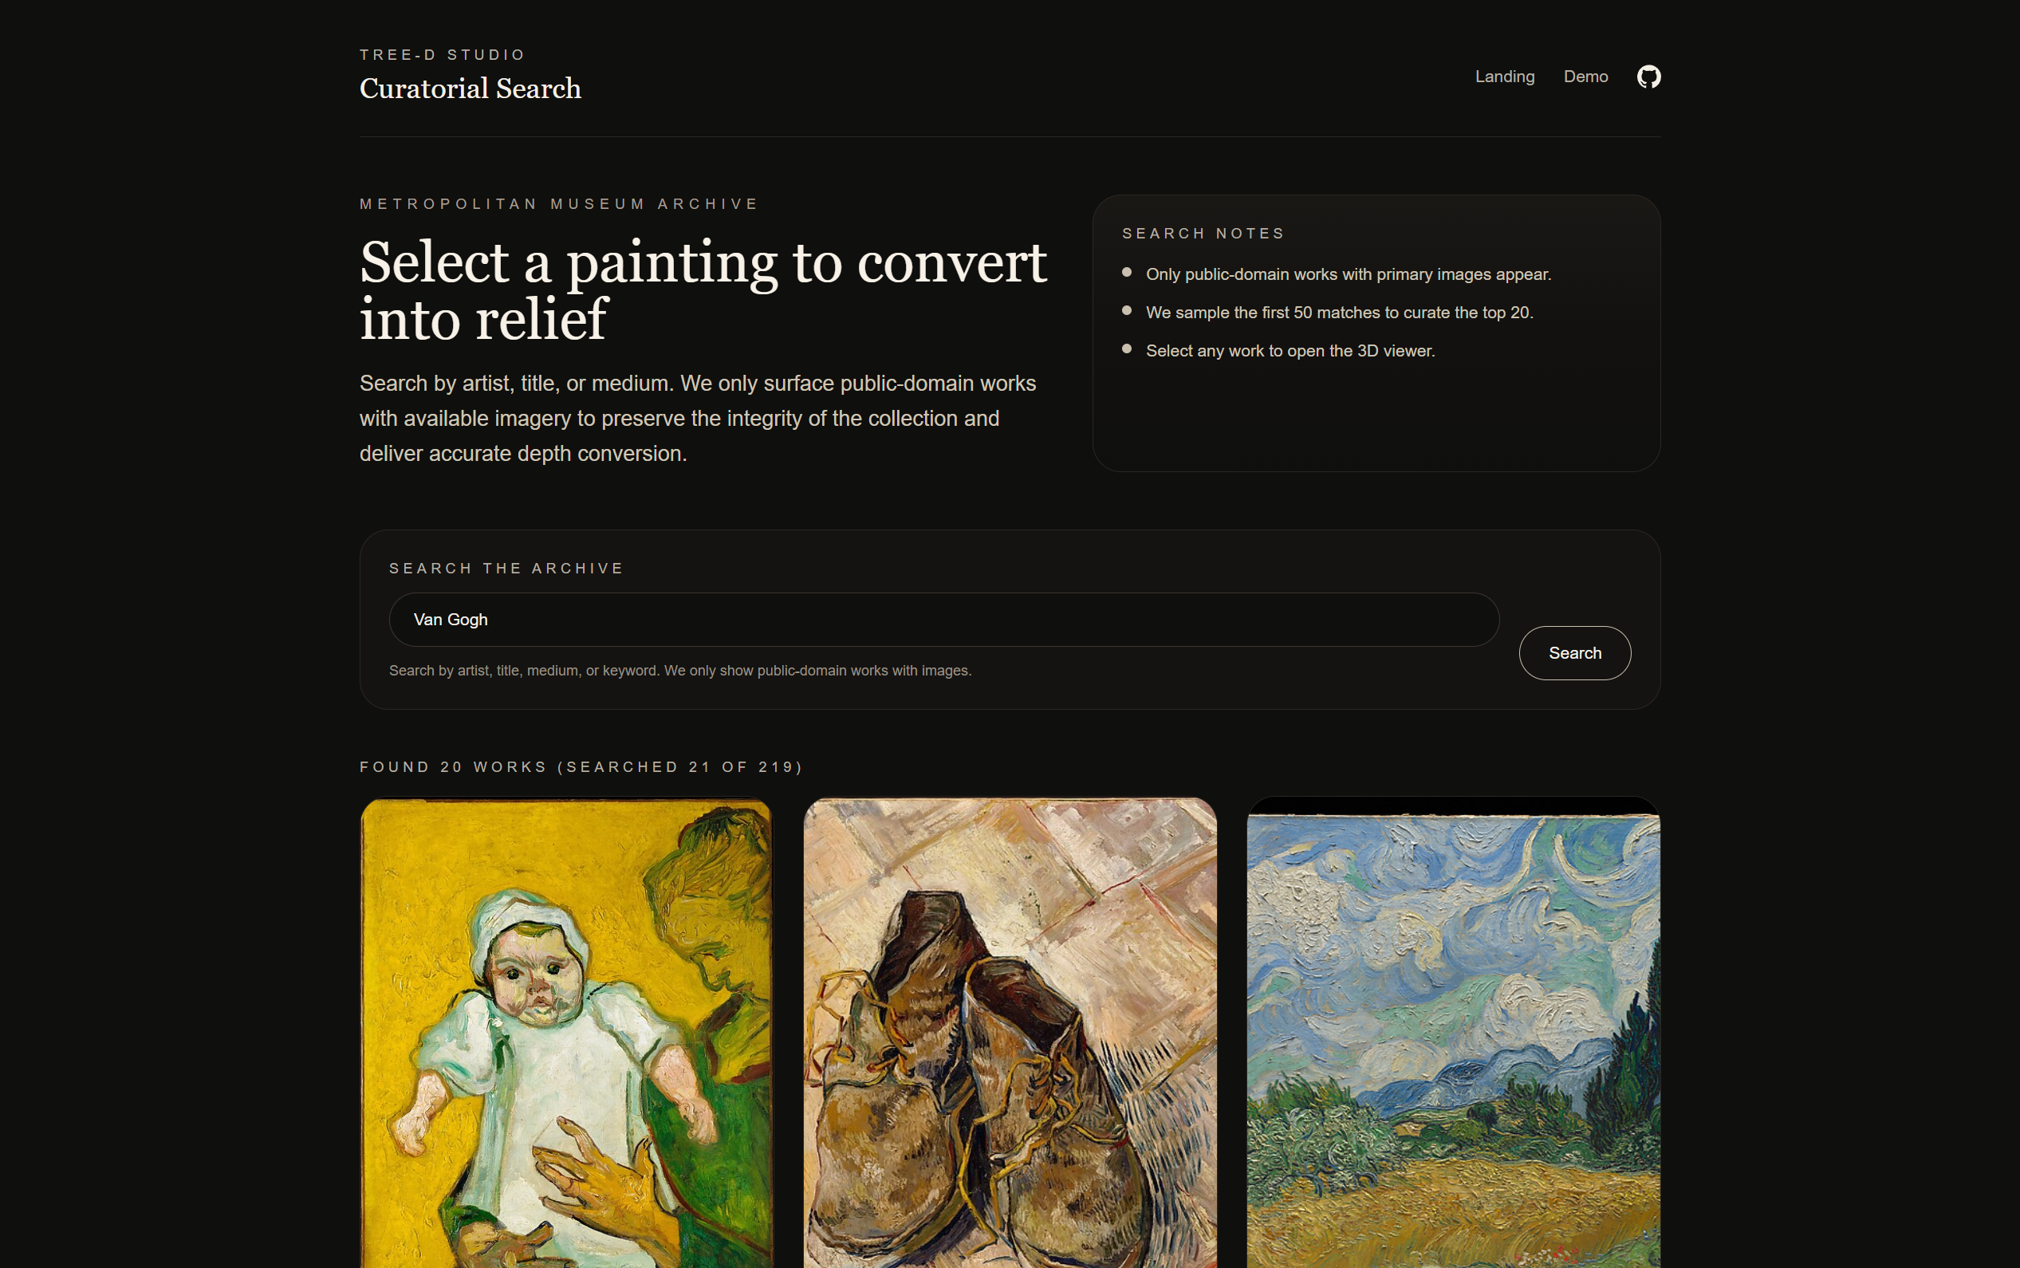Focus the Van Gogh search field
The height and width of the screenshot is (1268, 2020).
[x=943, y=620]
